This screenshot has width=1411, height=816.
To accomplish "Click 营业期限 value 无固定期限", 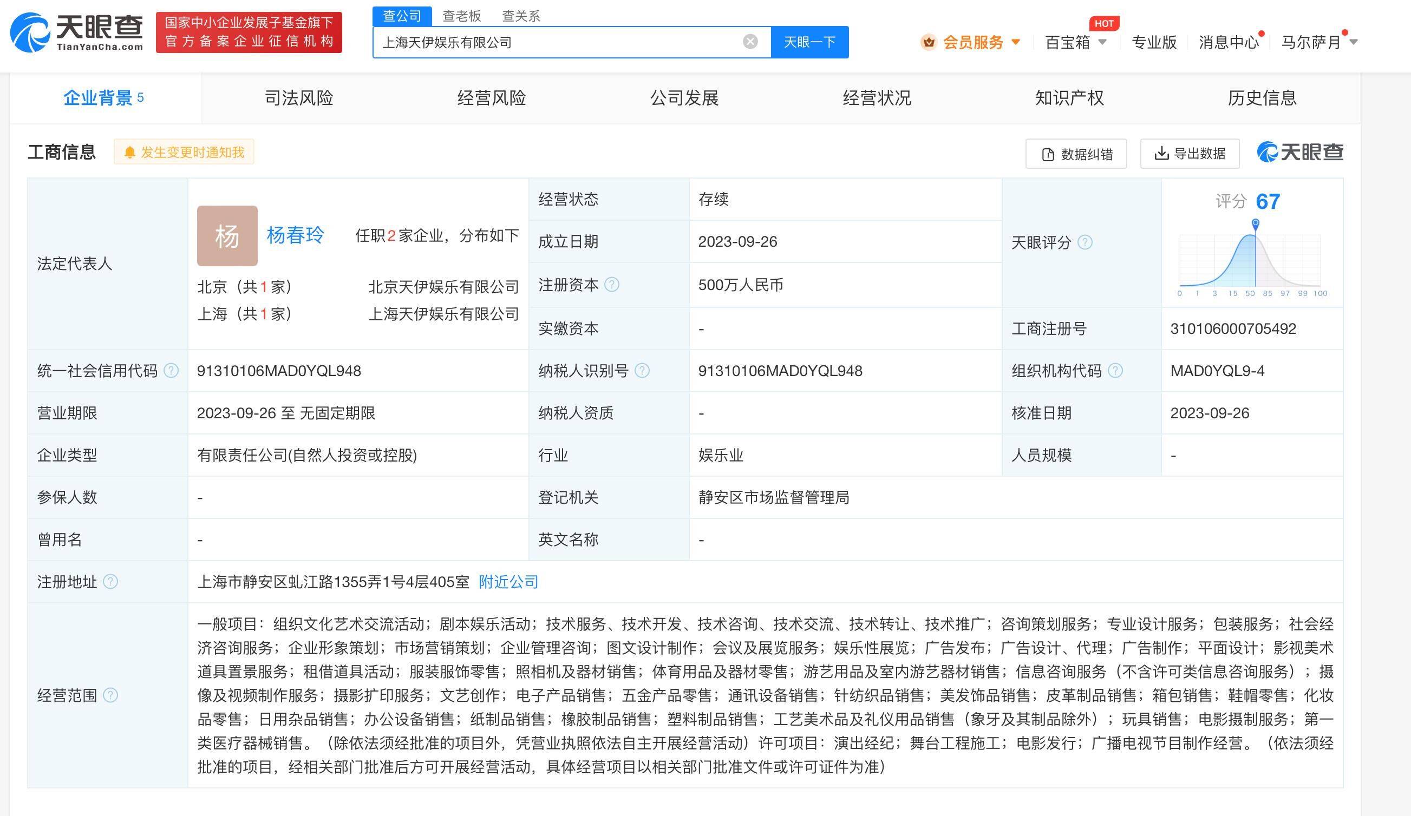I will (337, 413).
